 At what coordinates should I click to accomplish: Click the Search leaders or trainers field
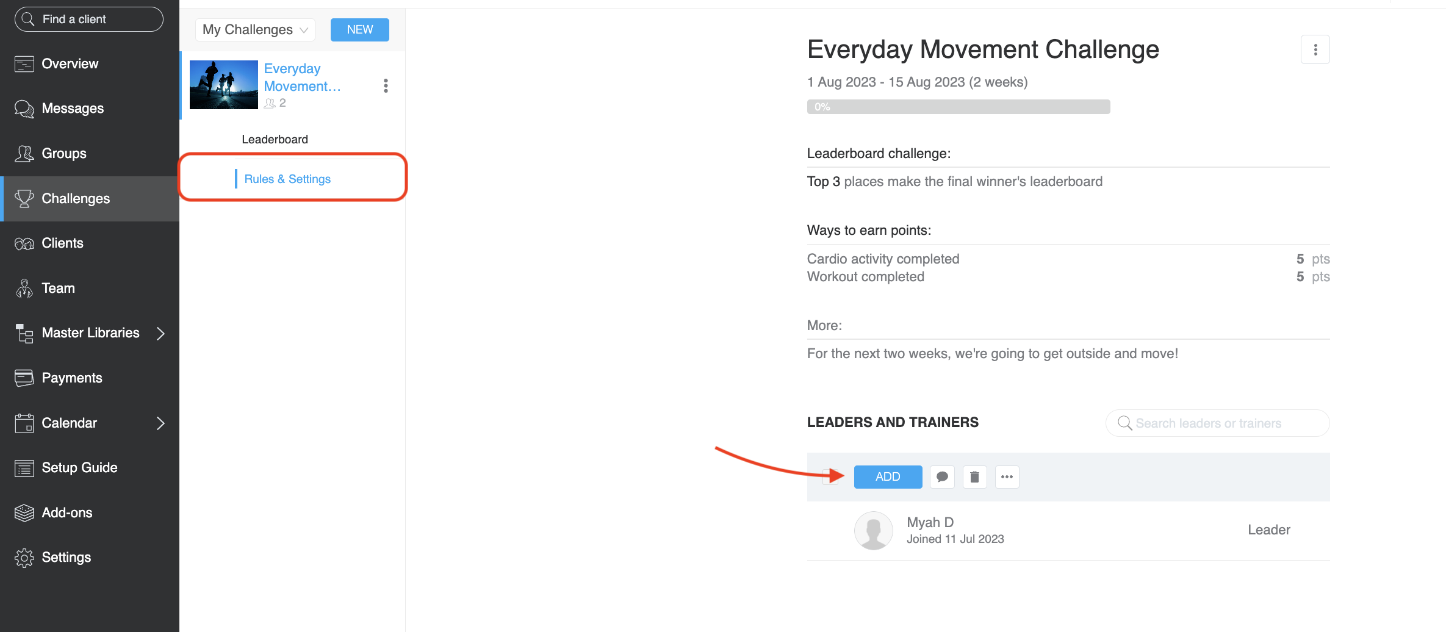point(1217,423)
